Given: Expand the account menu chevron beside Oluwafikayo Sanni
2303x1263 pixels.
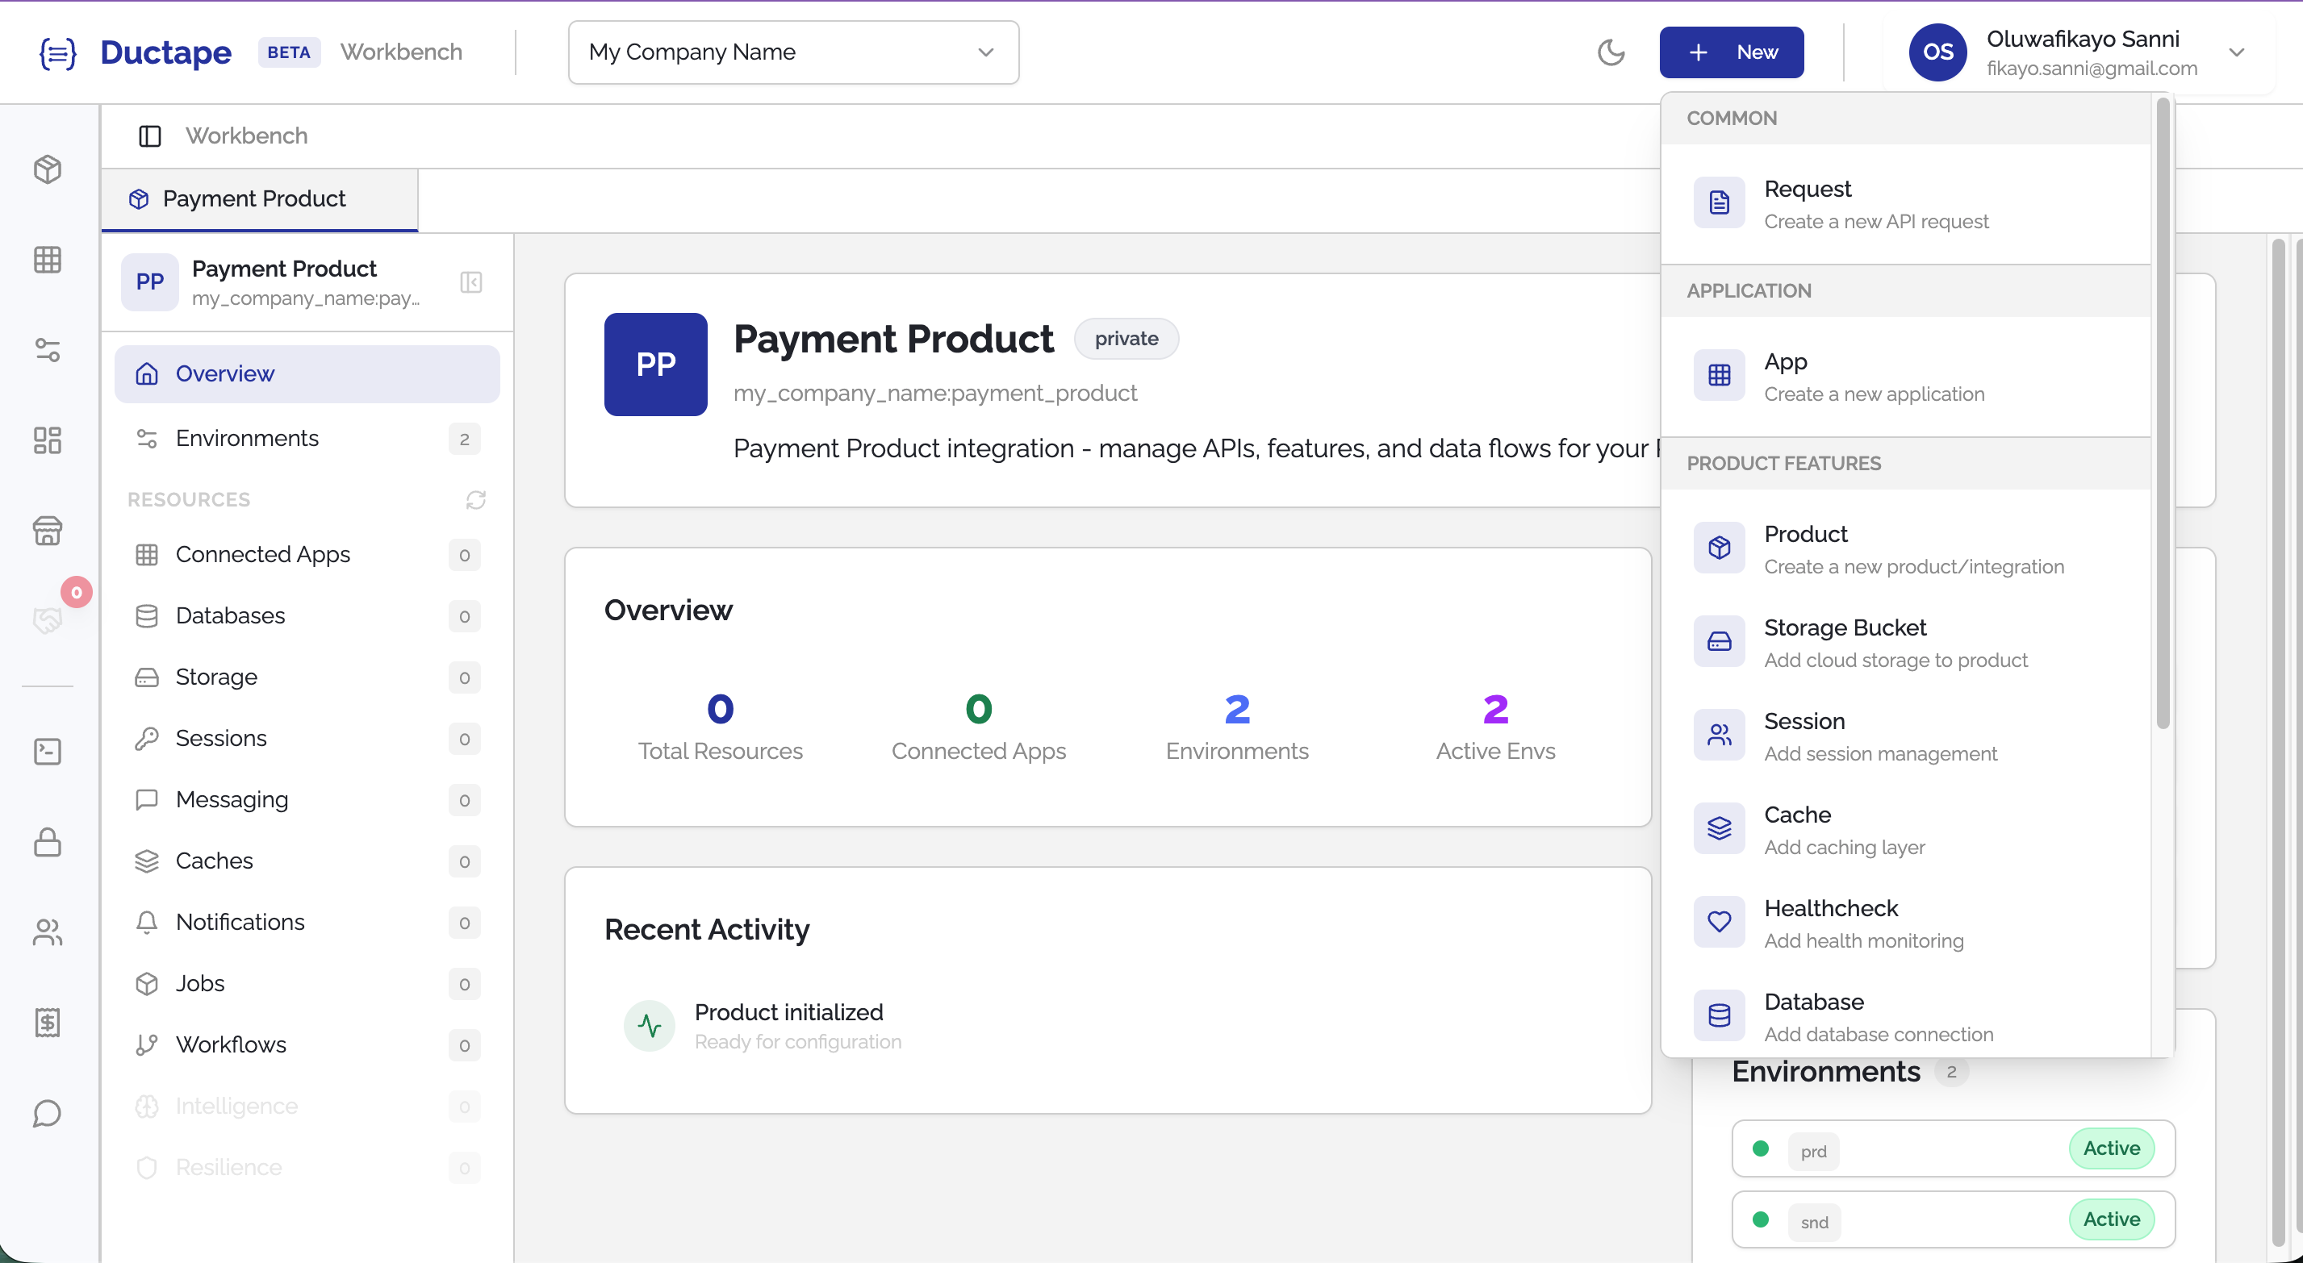Looking at the screenshot, I should 2238,52.
